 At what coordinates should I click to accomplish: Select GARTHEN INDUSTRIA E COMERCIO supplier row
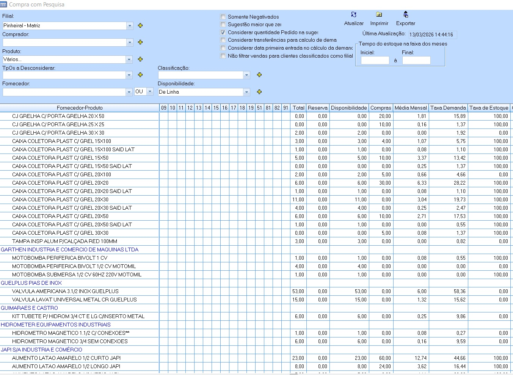69,249
